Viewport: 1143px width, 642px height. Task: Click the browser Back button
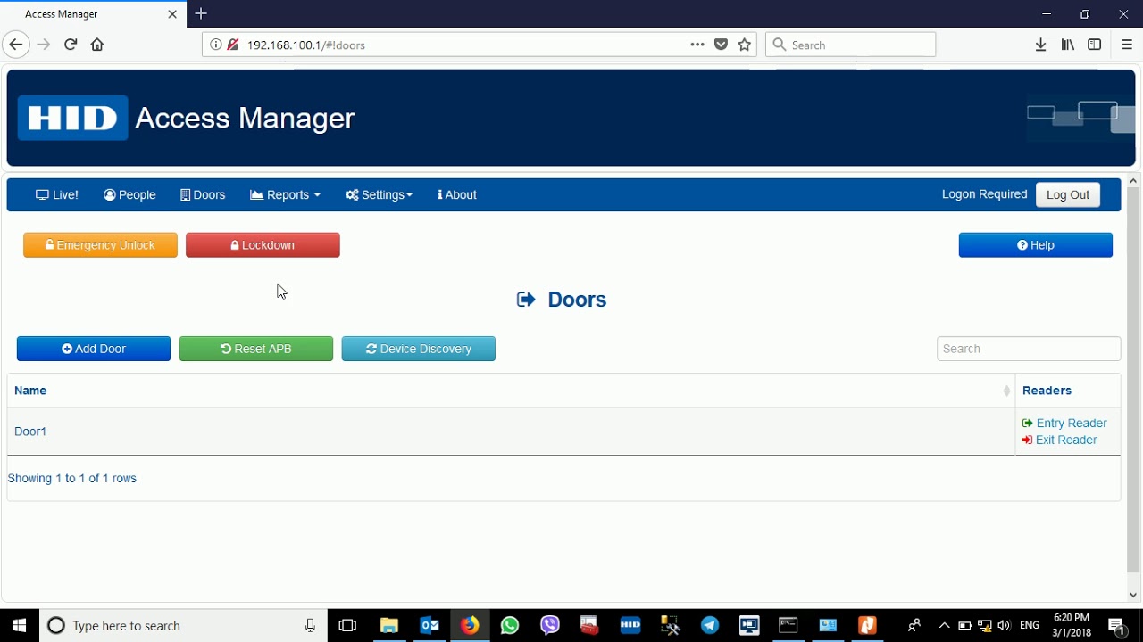15,45
